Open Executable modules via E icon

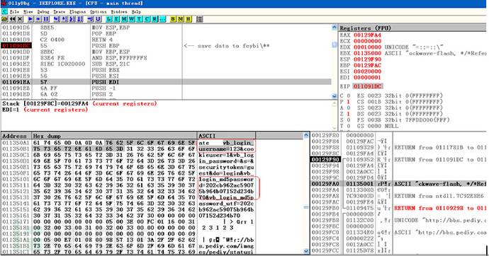pyautogui.click(x=116, y=19)
